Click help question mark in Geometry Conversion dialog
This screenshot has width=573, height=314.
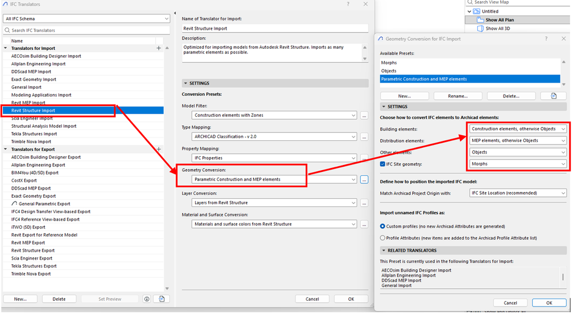546,38
